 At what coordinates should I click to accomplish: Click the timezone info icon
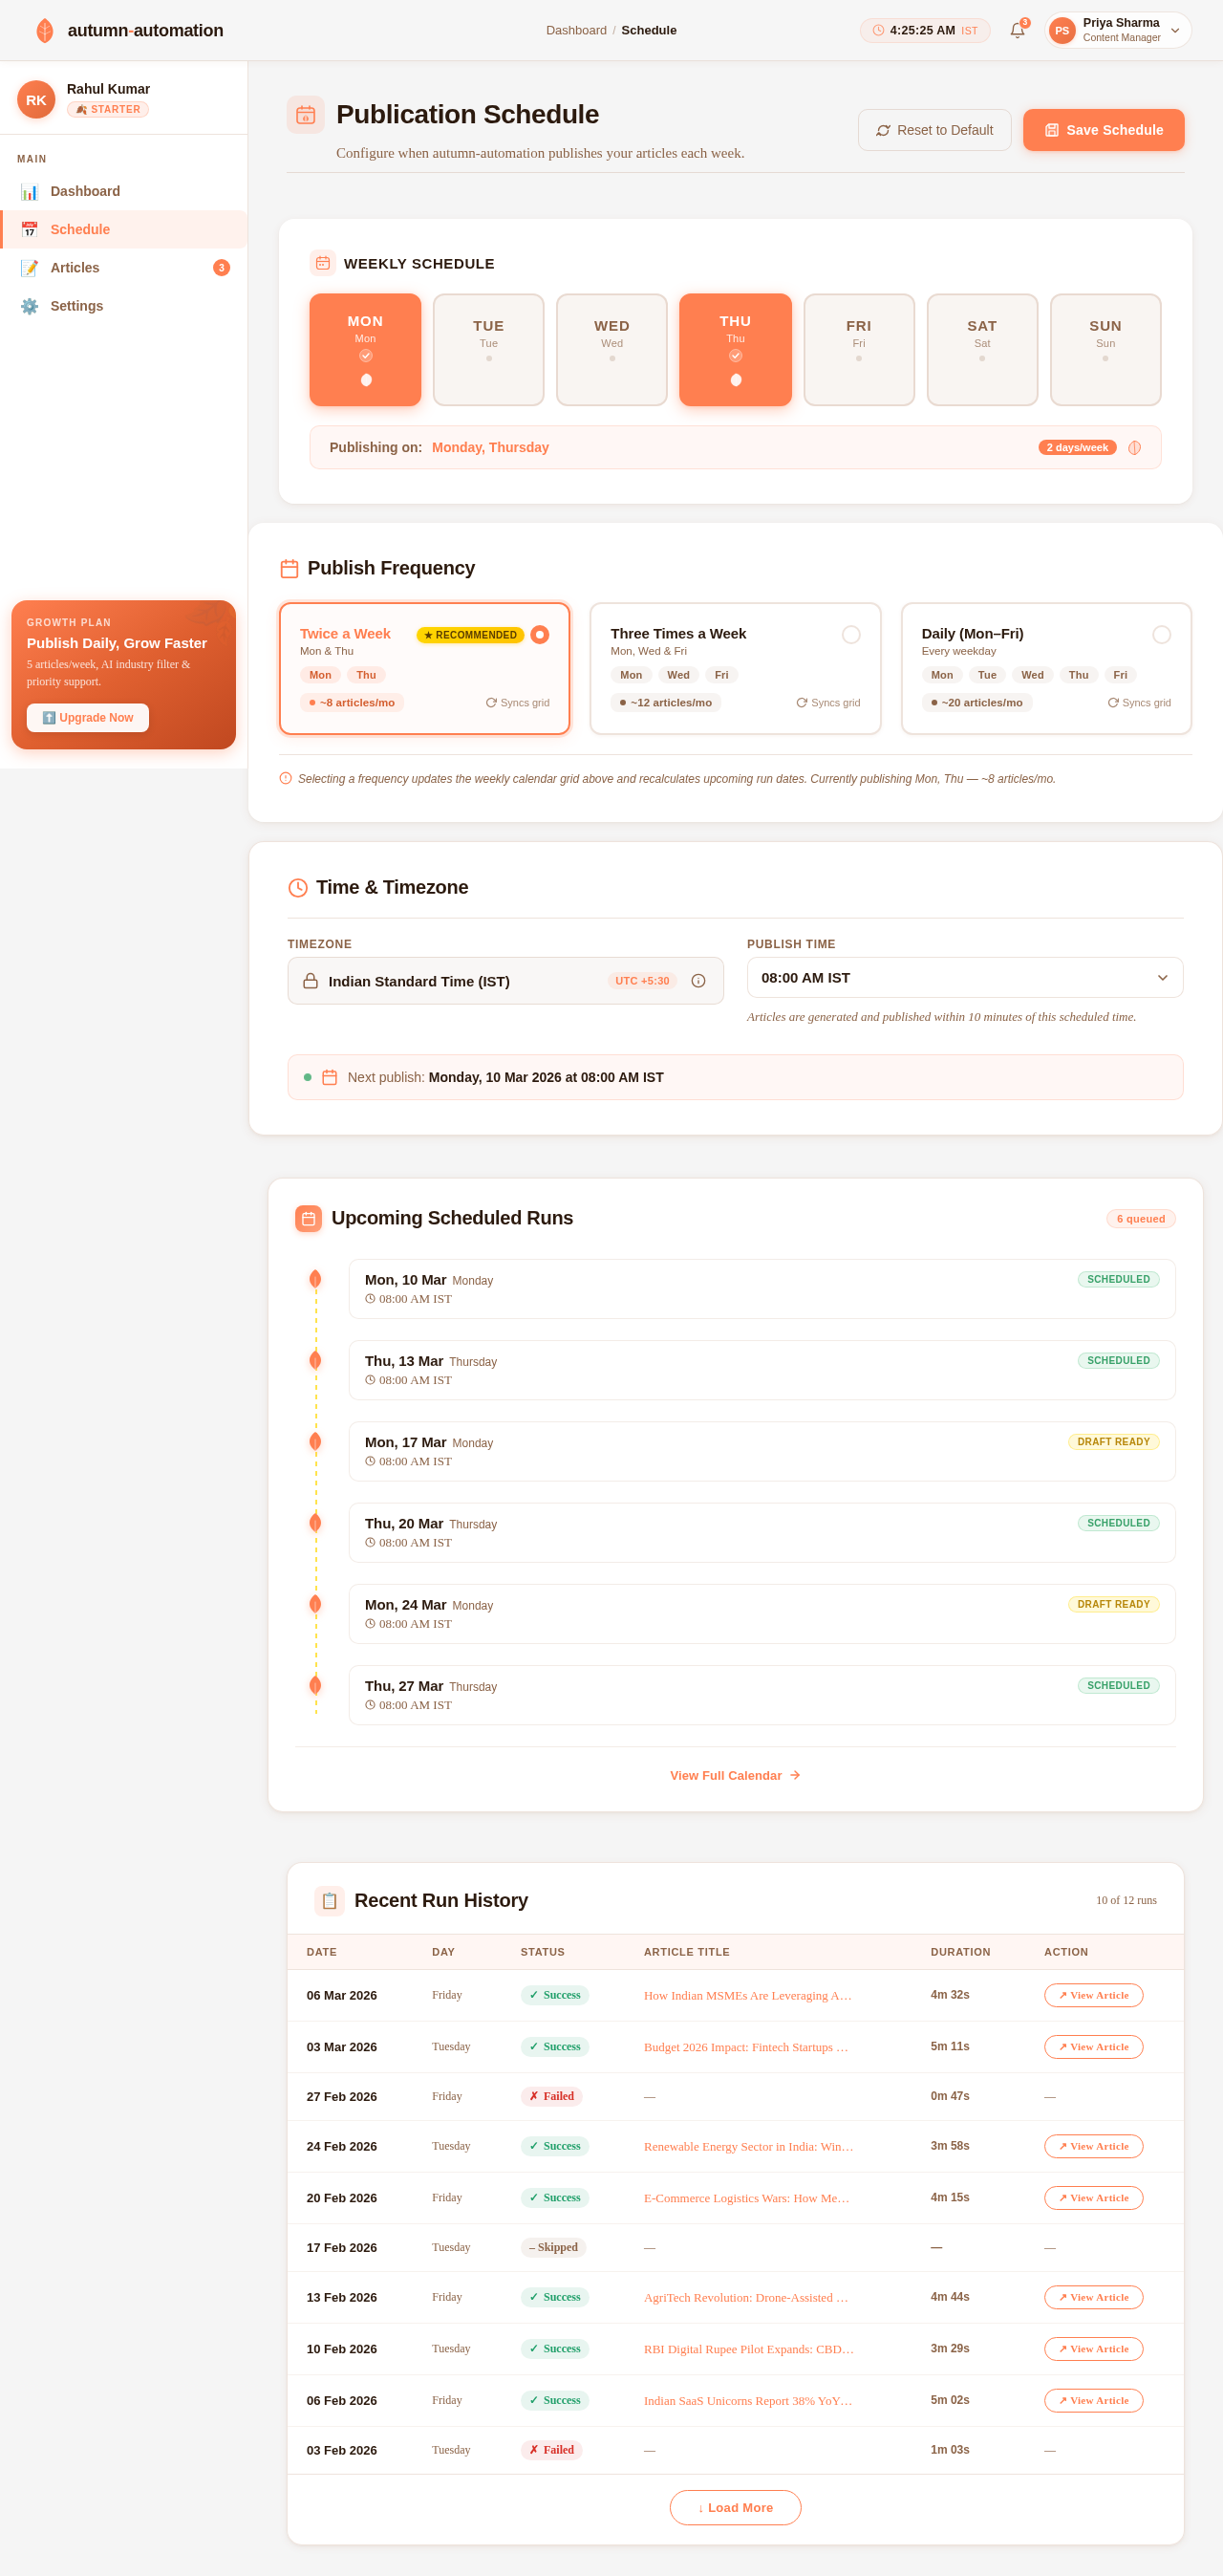coord(698,981)
